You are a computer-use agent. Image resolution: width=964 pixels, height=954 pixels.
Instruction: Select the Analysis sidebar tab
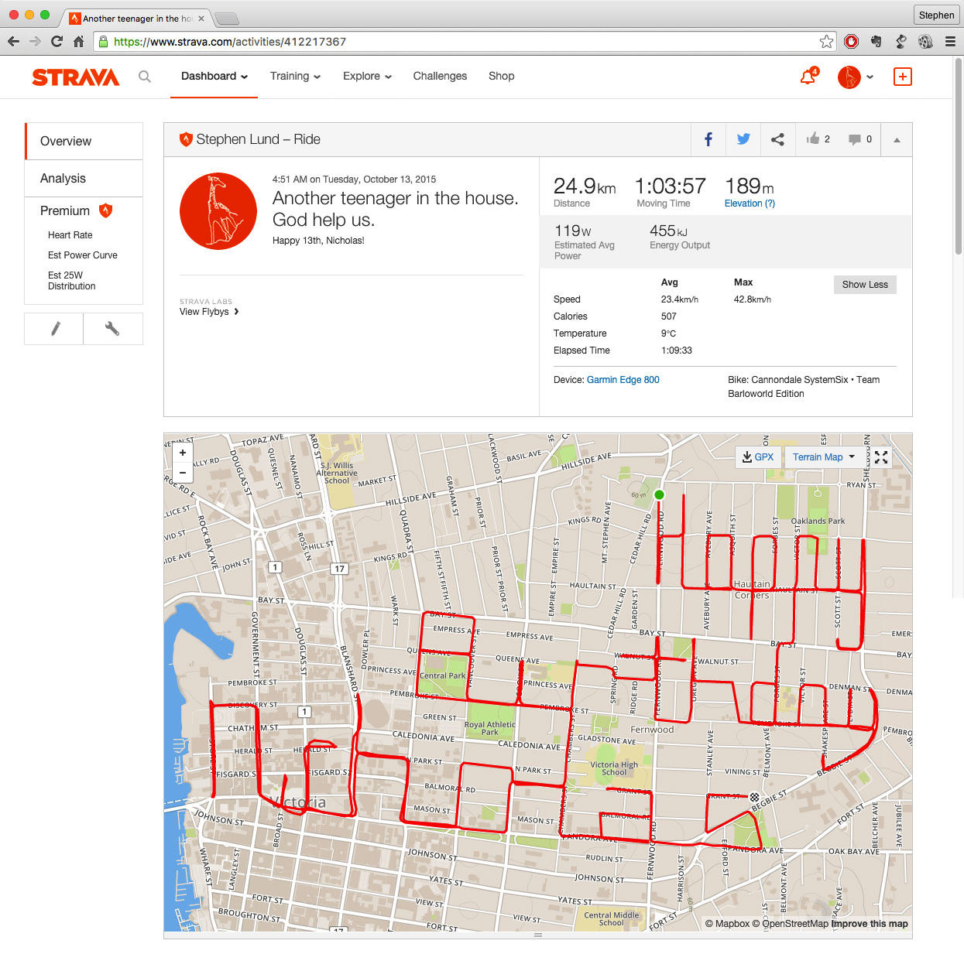pyautogui.click(x=63, y=178)
